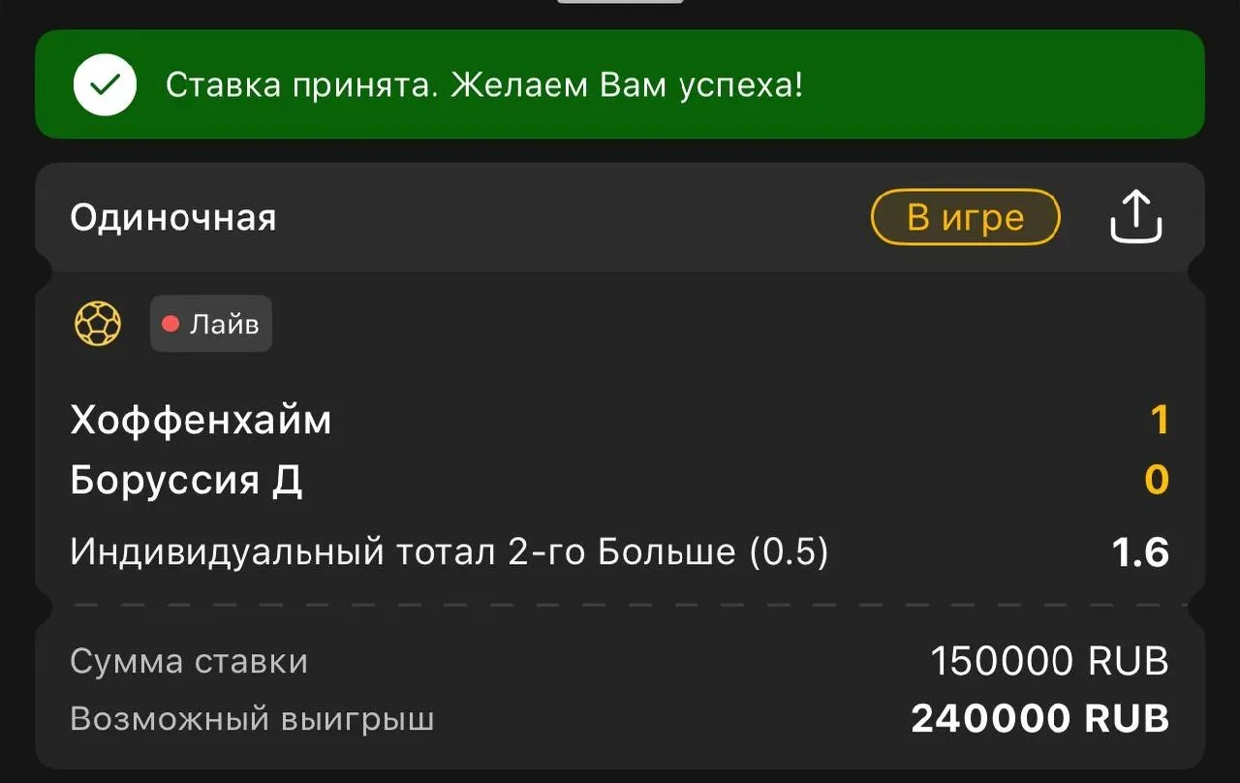1240x783 pixels.
Task: Dismiss the Ставка принята notification banner
Action: (620, 84)
